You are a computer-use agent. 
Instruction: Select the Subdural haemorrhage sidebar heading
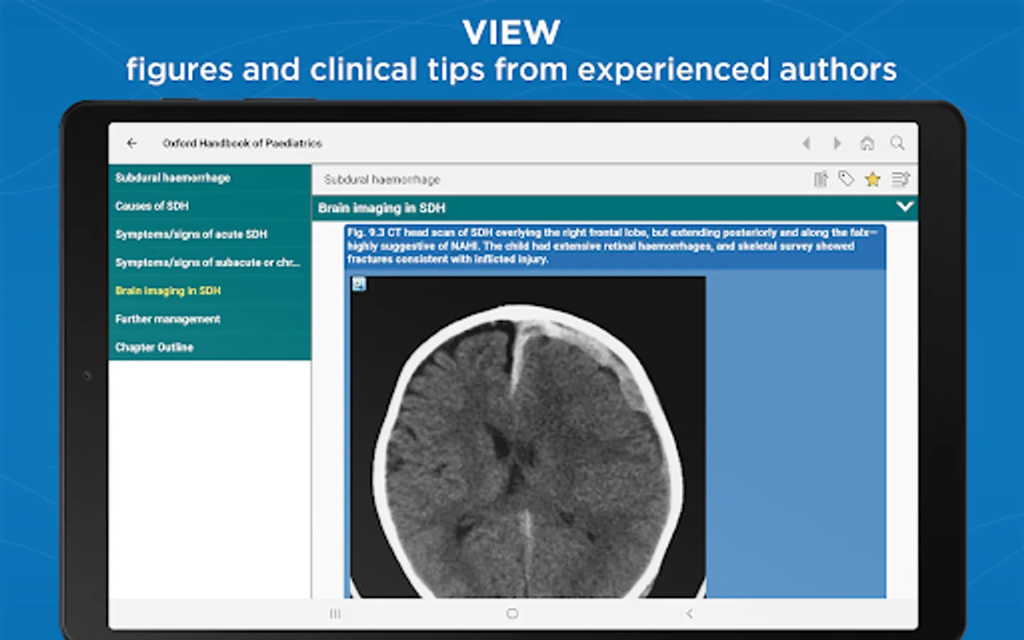pos(172,177)
